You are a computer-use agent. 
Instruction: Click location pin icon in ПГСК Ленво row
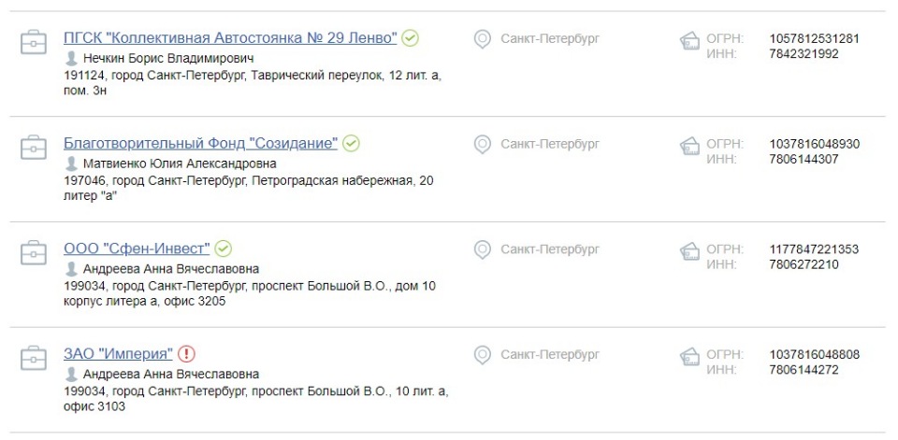pyautogui.click(x=483, y=39)
